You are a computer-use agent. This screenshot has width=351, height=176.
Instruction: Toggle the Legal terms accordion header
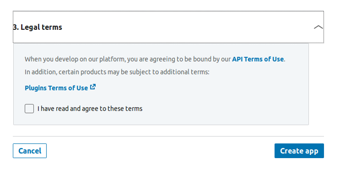coord(168,27)
